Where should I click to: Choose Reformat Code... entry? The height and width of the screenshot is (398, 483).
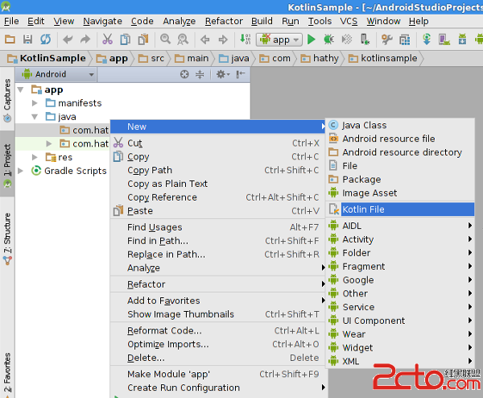click(217, 330)
